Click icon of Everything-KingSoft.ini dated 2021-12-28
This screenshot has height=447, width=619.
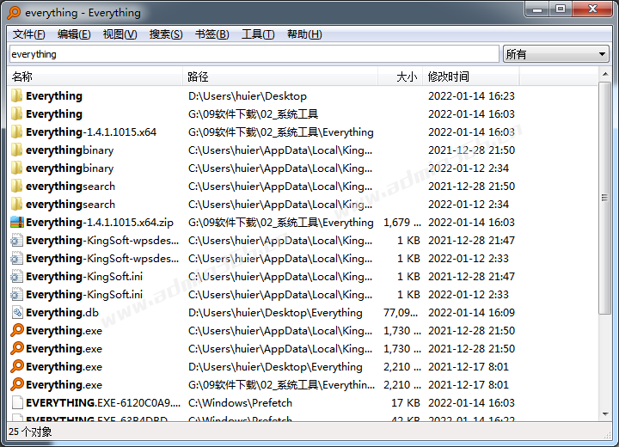16,277
